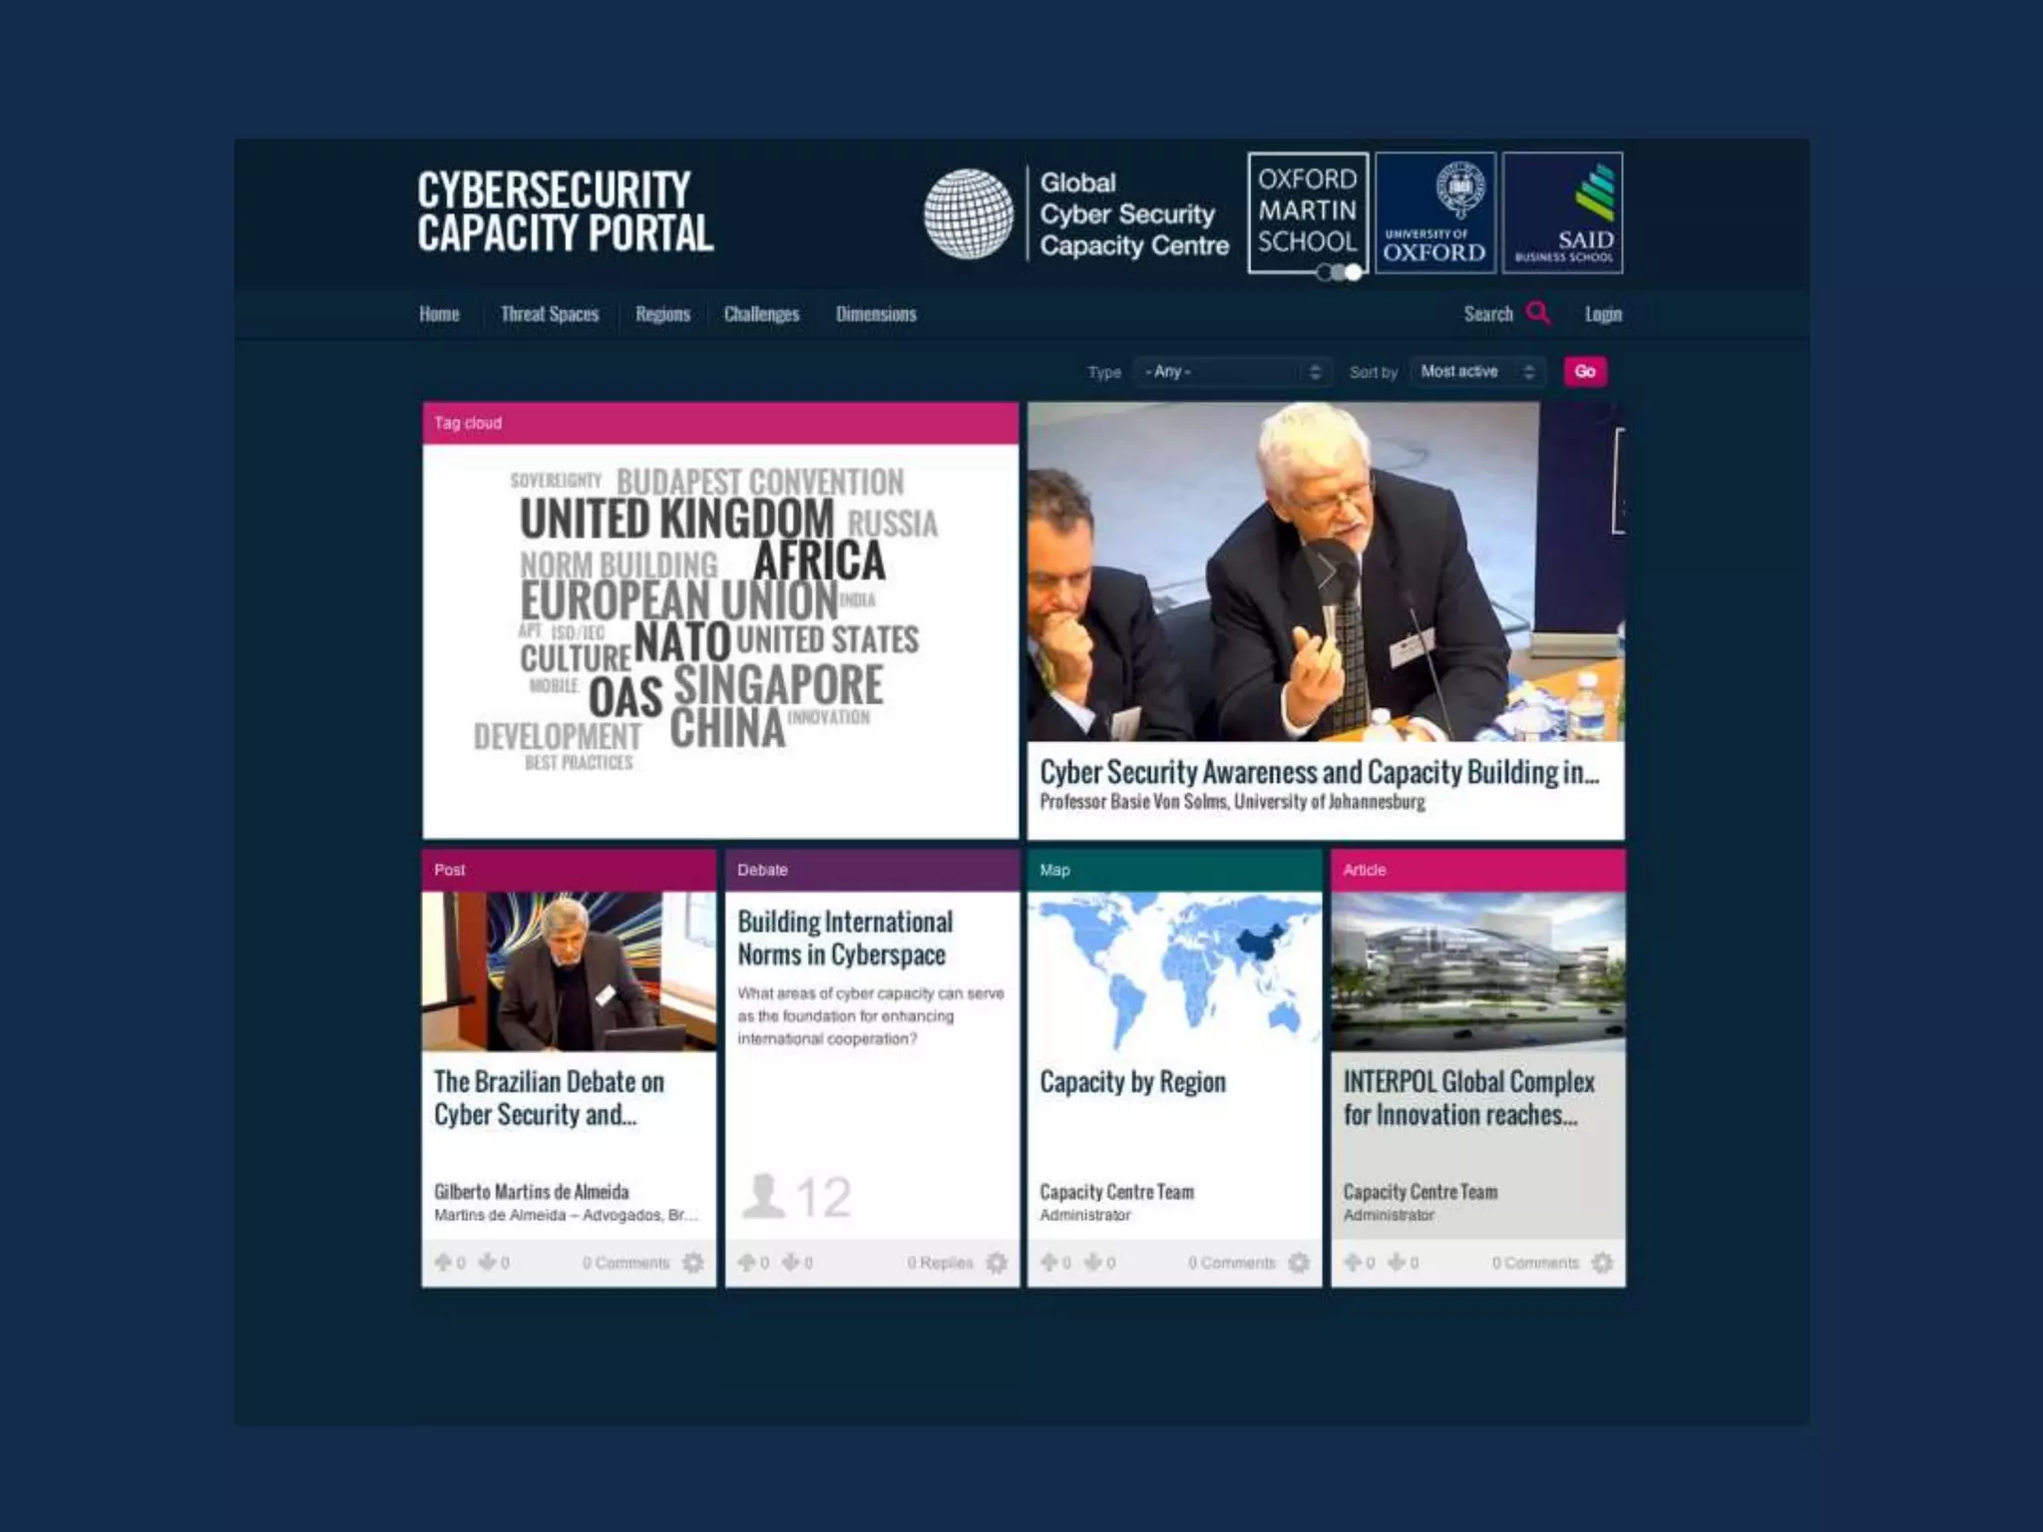Open 0 Comments on the INTERPOL article card
The width and height of the screenshot is (2043, 1532).
[x=1535, y=1263]
